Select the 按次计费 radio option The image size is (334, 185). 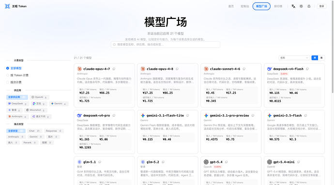point(14,82)
